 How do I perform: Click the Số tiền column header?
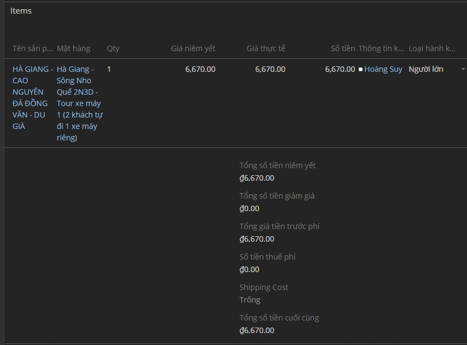[x=343, y=48]
